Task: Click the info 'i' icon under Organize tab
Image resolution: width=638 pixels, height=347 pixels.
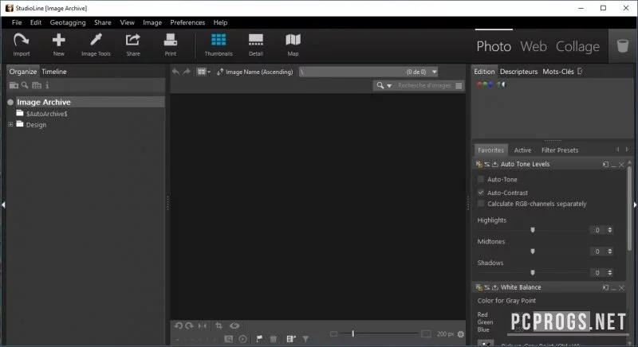Action: tap(47, 85)
